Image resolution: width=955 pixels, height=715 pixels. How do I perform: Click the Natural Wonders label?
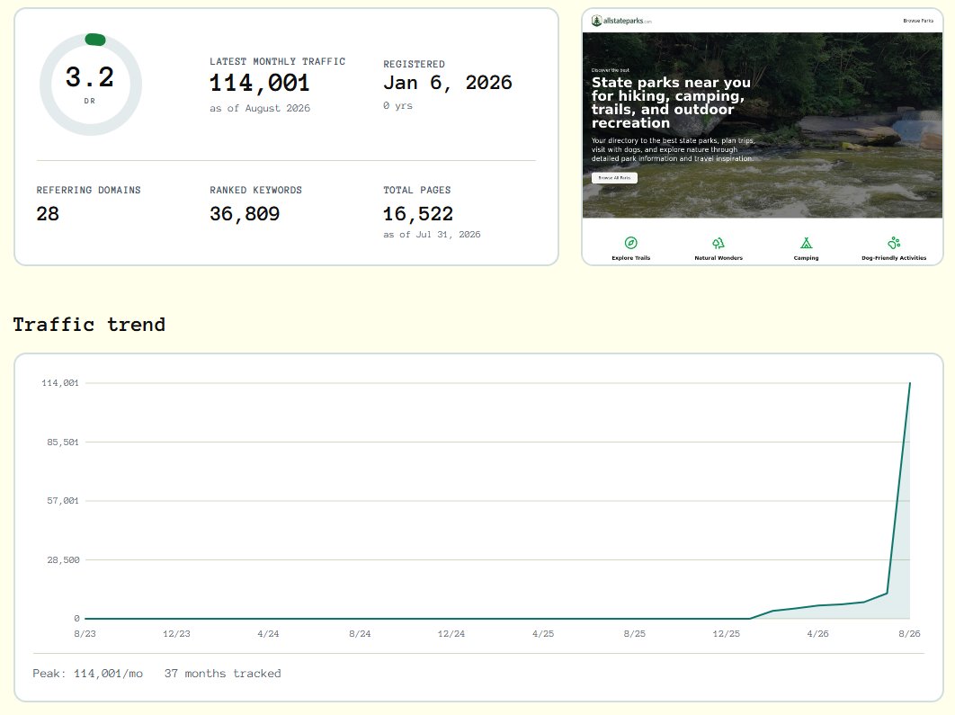718,258
